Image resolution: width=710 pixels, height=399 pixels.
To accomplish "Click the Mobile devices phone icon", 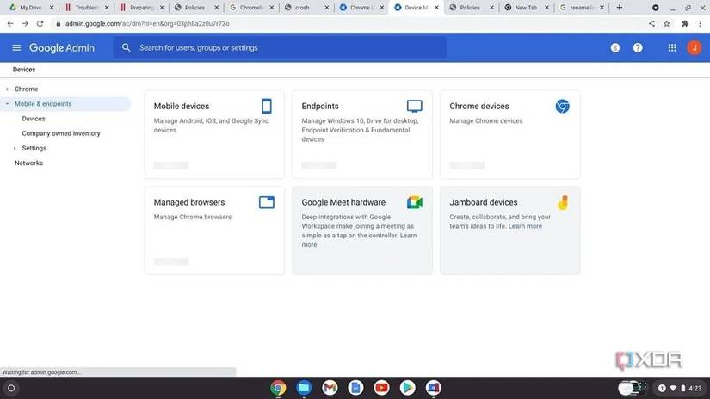I will (x=267, y=106).
